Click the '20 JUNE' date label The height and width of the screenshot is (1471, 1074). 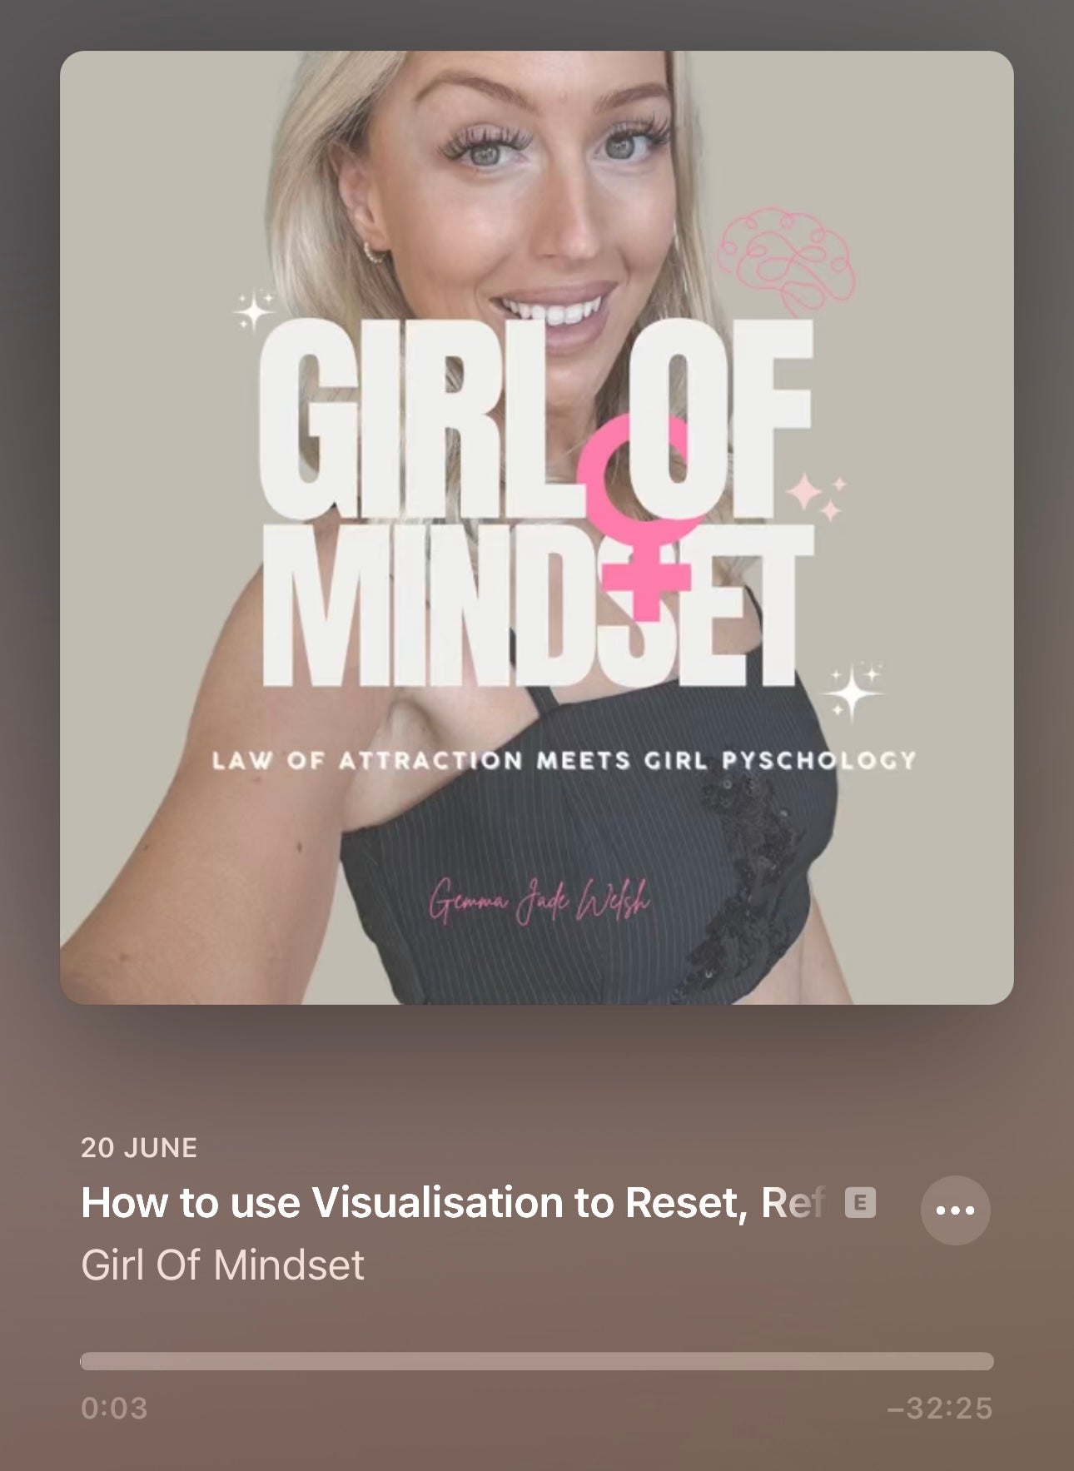pyautogui.click(x=139, y=1147)
